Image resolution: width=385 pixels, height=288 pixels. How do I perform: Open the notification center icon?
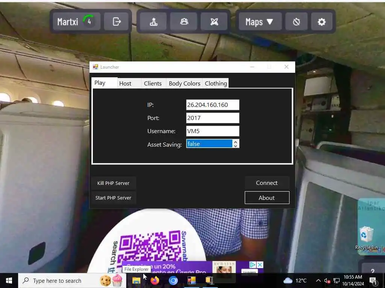373,280
